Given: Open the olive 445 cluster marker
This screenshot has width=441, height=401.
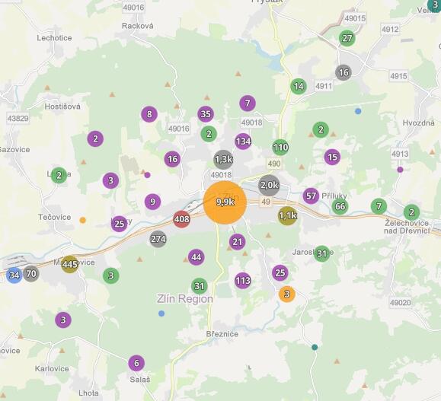Looking at the screenshot, I should (x=70, y=264).
